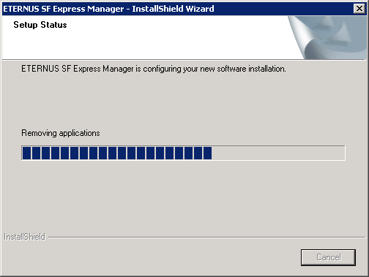Screen dimensions: 369x277
Task: Click the last filled progress bar block
Action: 207,153
